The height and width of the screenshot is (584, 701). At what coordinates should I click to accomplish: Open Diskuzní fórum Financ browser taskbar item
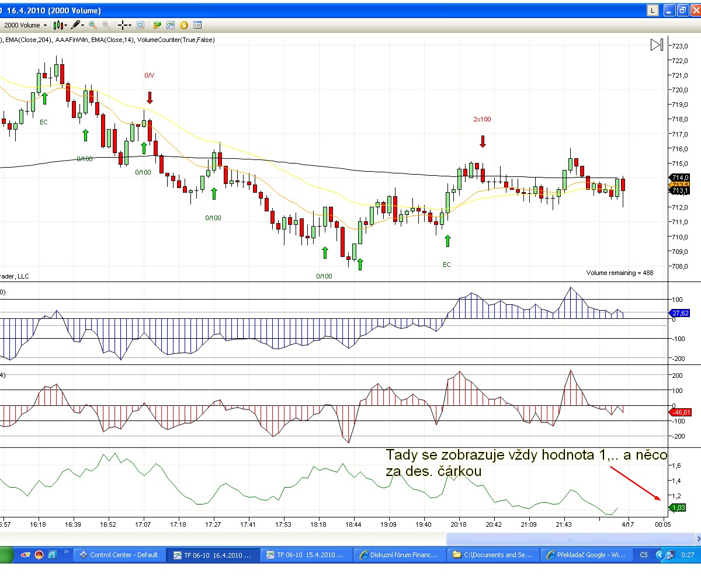[x=400, y=555]
